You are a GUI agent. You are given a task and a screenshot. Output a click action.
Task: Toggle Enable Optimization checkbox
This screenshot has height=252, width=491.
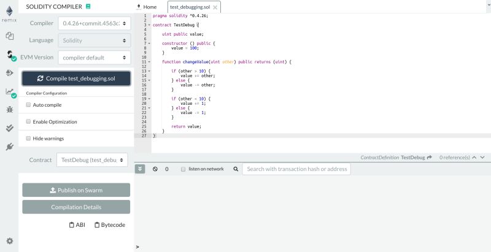[x=28, y=121]
